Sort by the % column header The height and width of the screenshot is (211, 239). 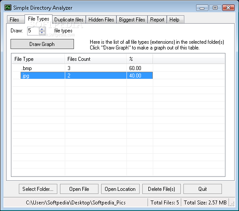140,59
